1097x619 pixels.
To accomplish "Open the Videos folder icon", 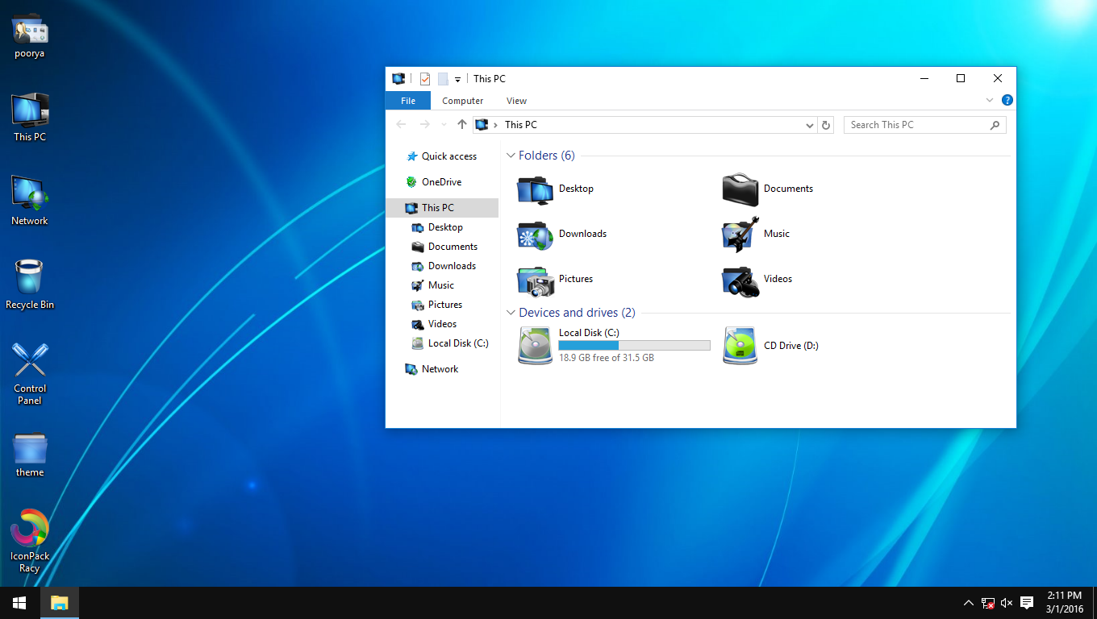I will [x=739, y=281].
